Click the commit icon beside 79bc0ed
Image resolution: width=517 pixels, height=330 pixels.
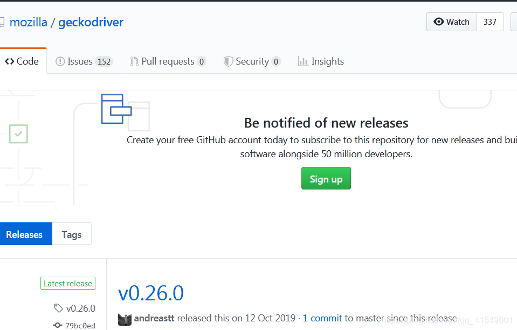[x=57, y=325]
